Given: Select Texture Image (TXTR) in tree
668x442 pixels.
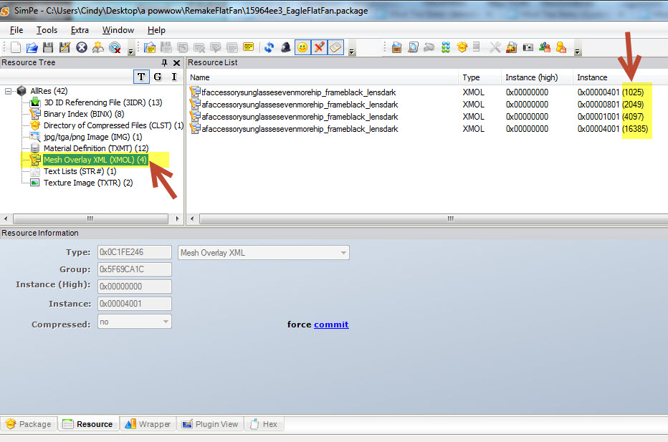Looking at the screenshot, I should (87, 183).
